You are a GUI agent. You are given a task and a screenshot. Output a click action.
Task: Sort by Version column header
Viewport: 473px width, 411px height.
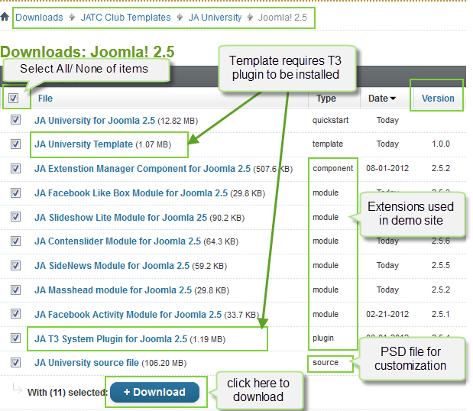coord(438,99)
